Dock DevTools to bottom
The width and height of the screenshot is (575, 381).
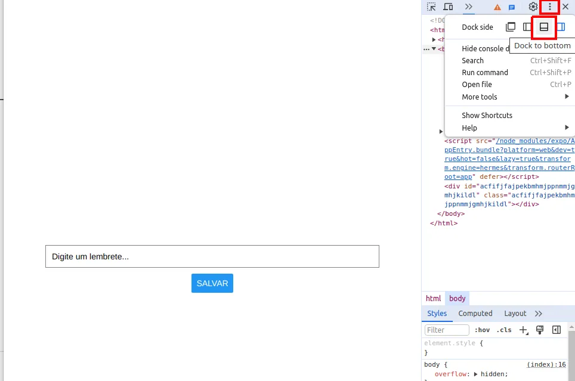[x=544, y=27]
